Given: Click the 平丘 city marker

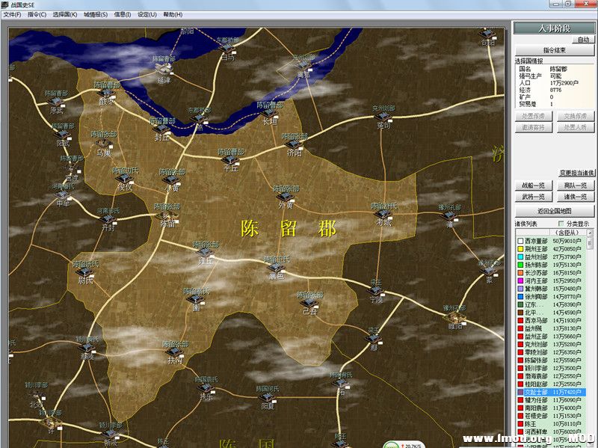Looking at the screenshot, I should click(x=230, y=160).
